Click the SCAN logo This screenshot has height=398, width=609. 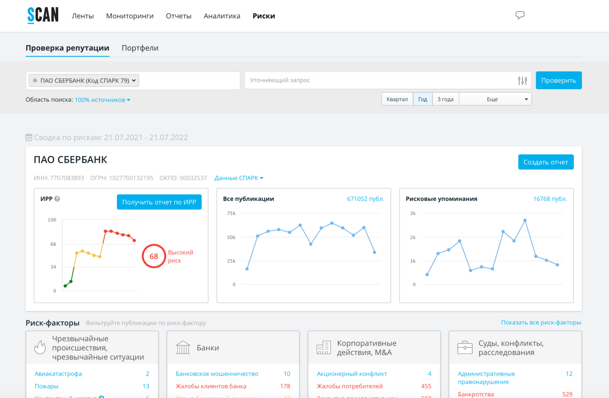(x=43, y=15)
